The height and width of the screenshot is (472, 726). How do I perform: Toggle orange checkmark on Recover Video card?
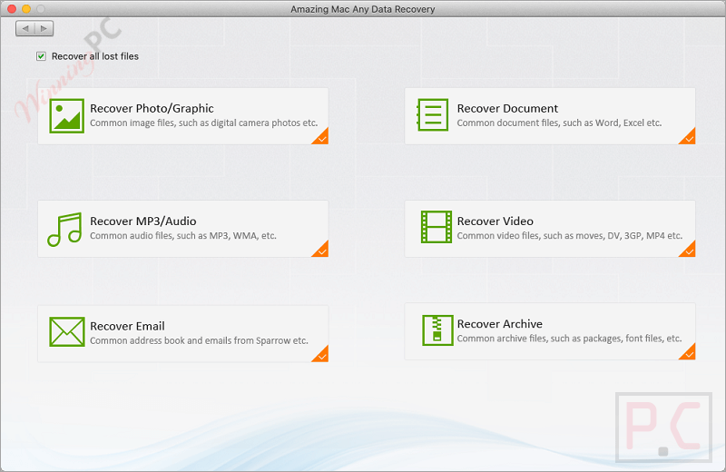click(688, 250)
